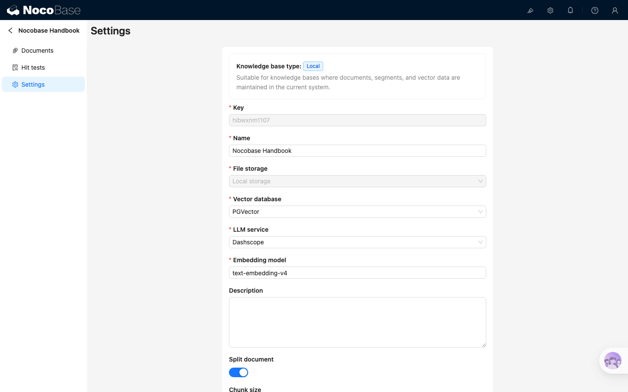Click the Nocobase Handbook sidebar title
The image size is (628, 392).
click(x=49, y=30)
